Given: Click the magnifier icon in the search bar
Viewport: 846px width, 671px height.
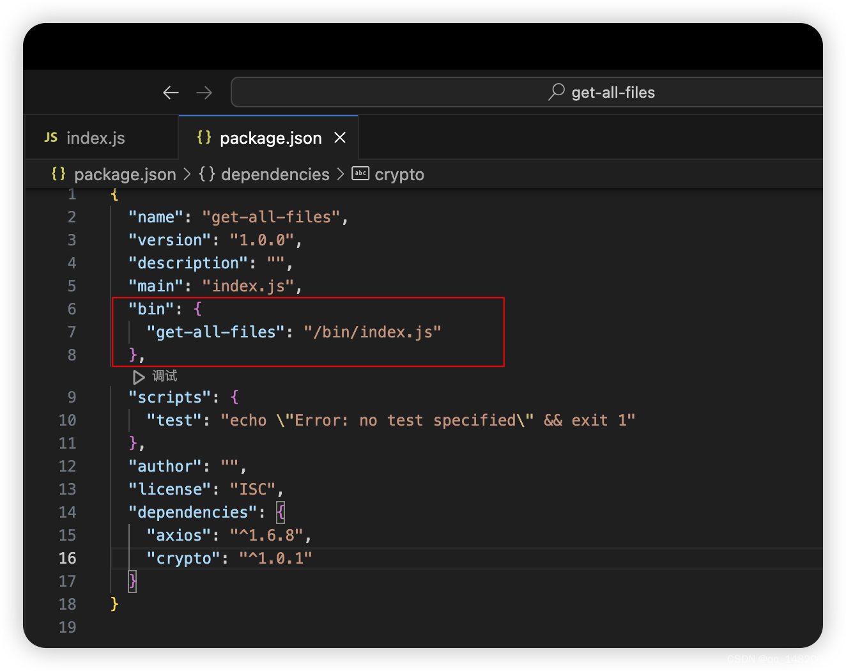Looking at the screenshot, I should (556, 91).
